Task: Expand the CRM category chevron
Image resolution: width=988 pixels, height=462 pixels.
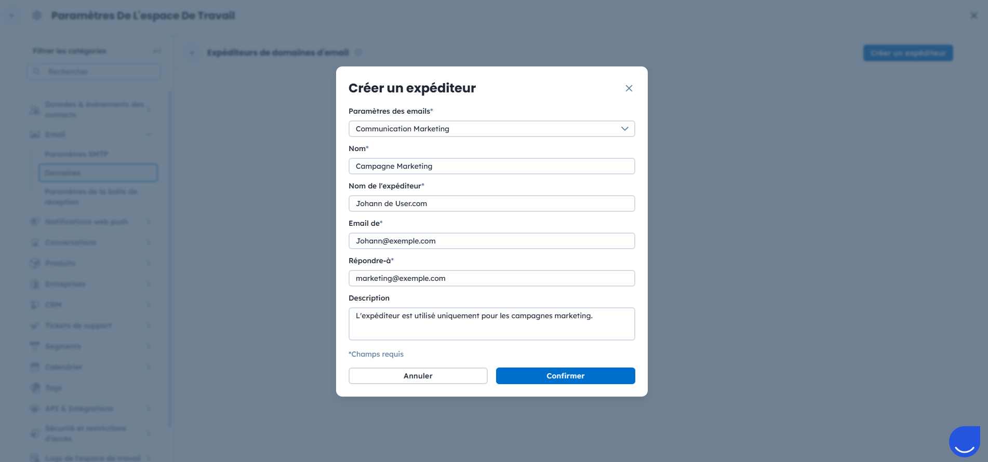Action: (149, 305)
